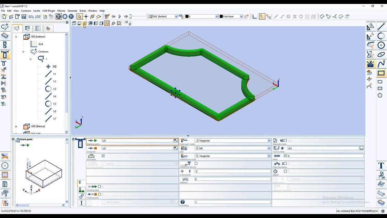Switch to the checklist tab in left panel
Screen dimensions: 387x218
(x=38, y=28)
